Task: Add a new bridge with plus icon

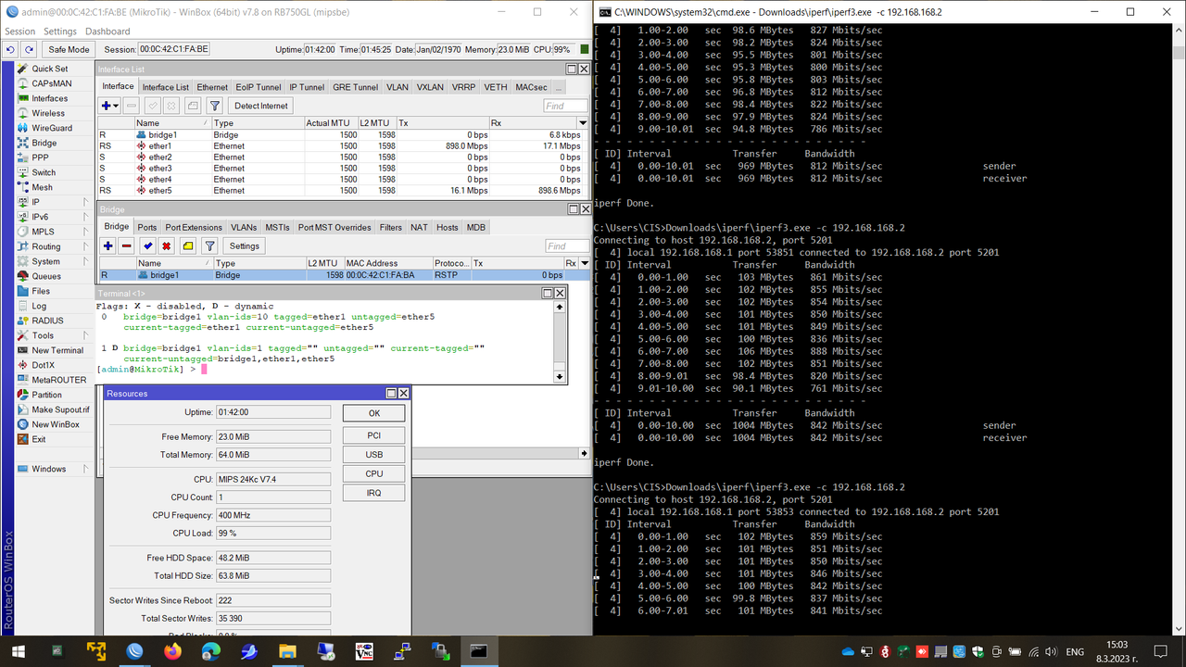Action: 107,245
